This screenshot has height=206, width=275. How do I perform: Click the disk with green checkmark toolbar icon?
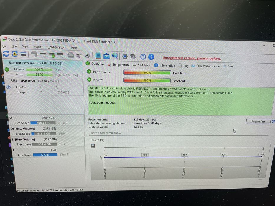(52, 55)
